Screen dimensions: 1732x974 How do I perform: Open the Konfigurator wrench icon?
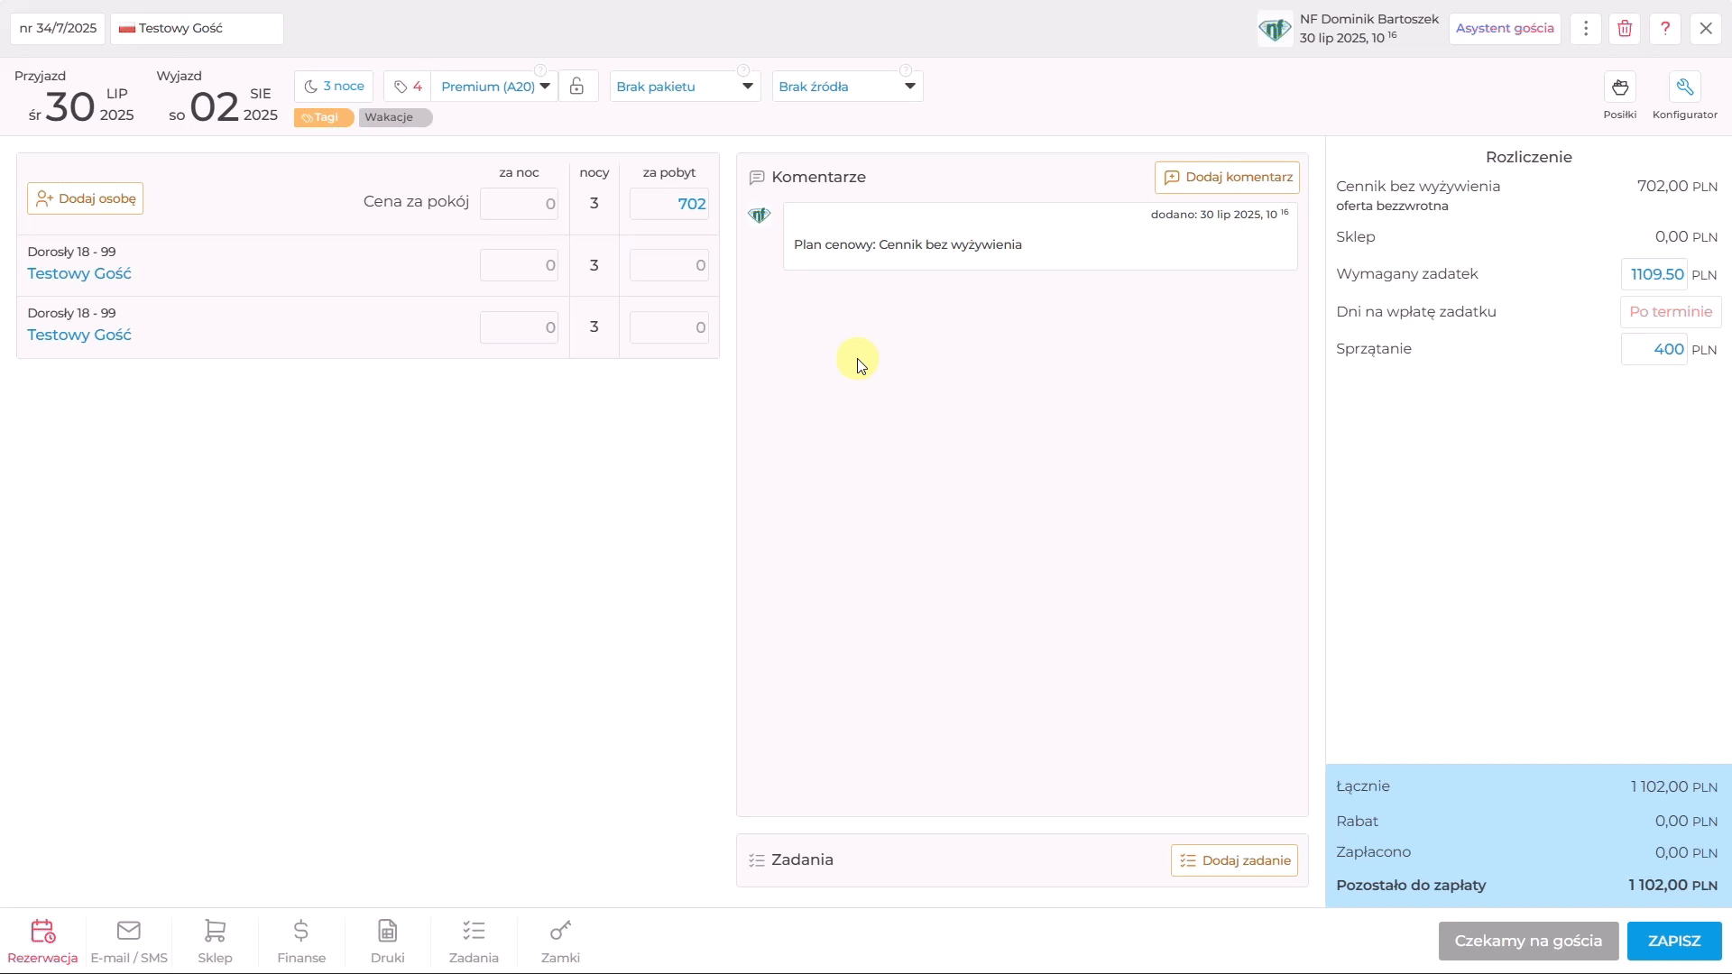click(x=1684, y=87)
